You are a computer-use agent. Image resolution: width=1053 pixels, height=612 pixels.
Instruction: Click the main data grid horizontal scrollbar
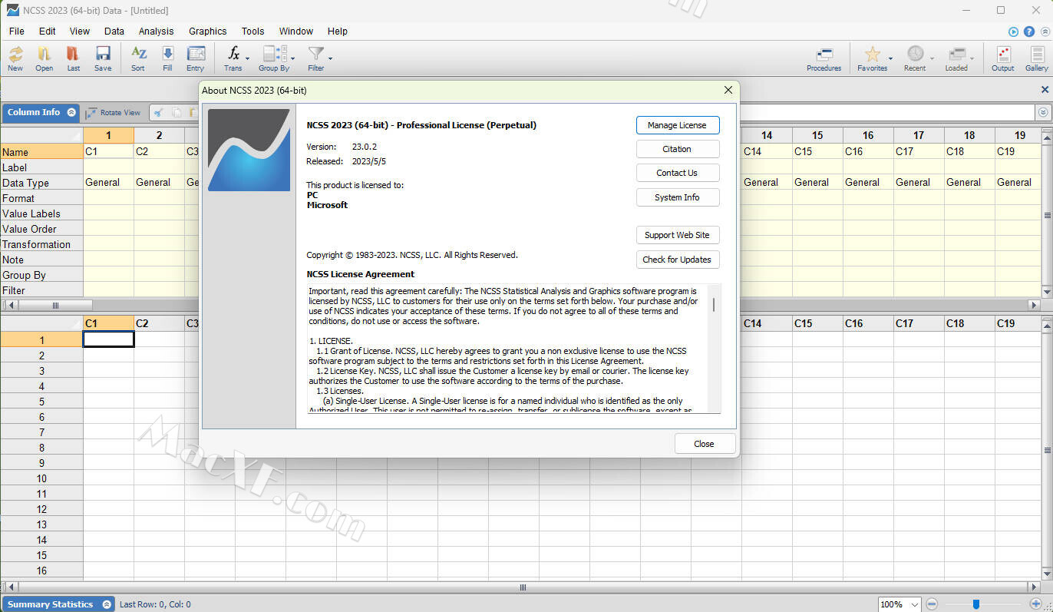pyautogui.click(x=523, y=587)
